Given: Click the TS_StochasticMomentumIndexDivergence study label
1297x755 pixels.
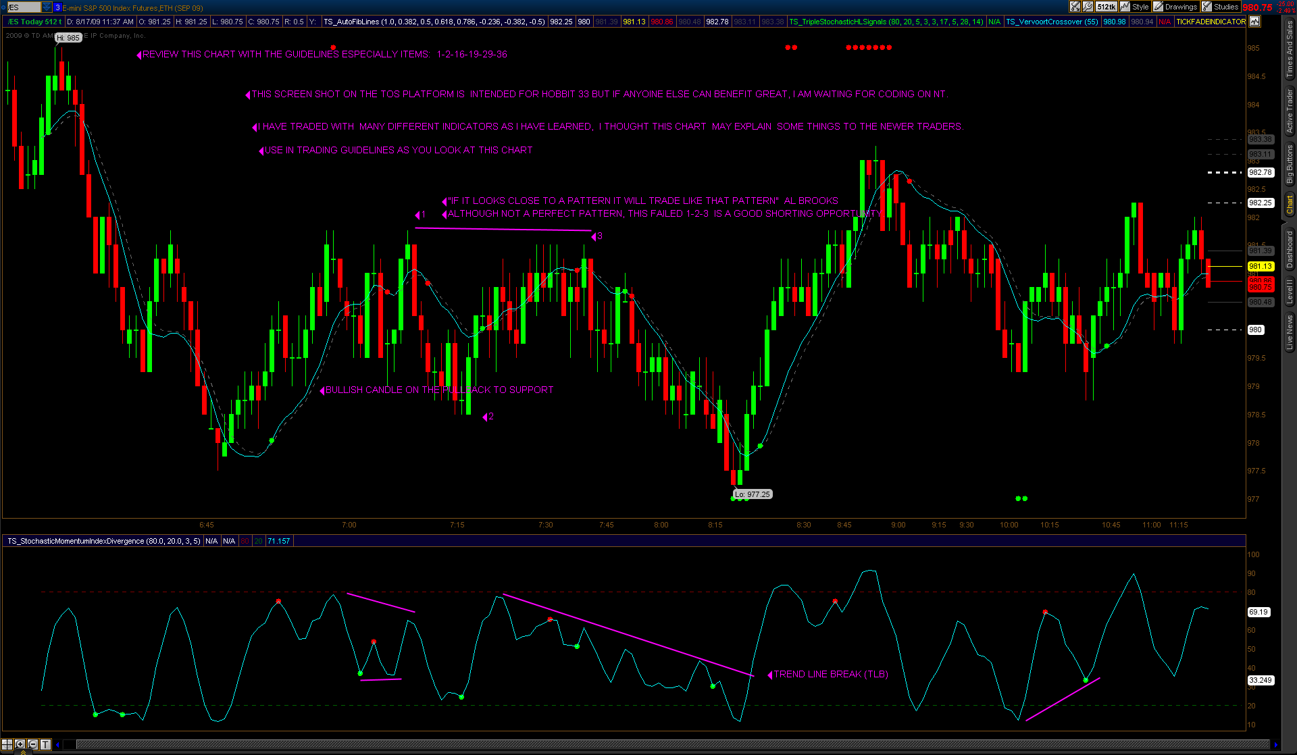Looking at the screenshot, I should click(x=104, y=541).
